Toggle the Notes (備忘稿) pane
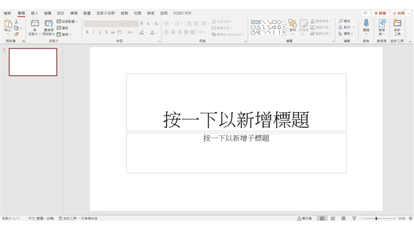Screen dimensions: 414x232 tap(305, 218)
